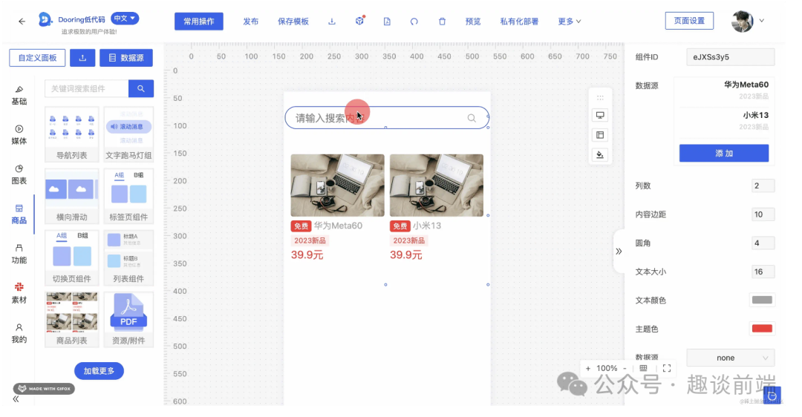
Task: Open the 功能 sidebar category
Action: coord(19,254)
